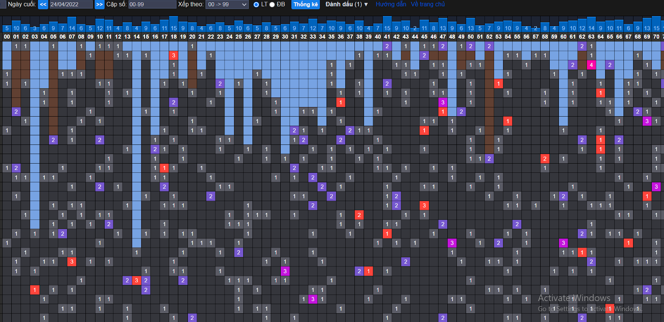Click the pink 3 cell in column 30
This screenshot has width=664, height=322.
(x=285, y=271)
